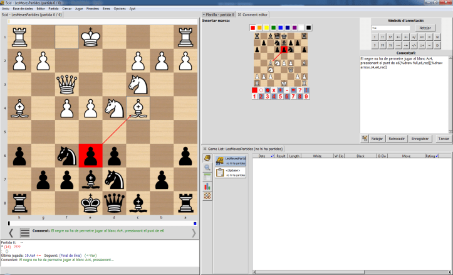Image resolution: width=453 pixels, height=275 pixels.
Task: Click the chessboard icon in Game List sidebar
Action: (207, 196)
